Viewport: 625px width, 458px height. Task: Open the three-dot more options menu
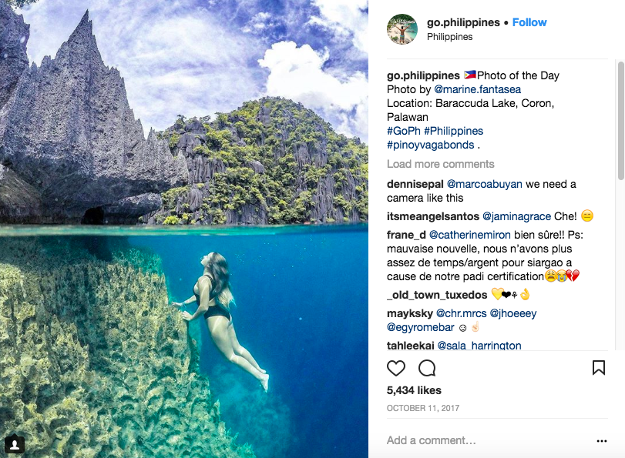[x=602, y=441]
